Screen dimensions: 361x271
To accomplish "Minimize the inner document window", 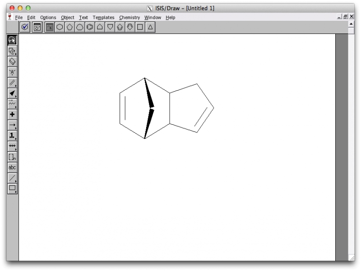I will point(339,16).
